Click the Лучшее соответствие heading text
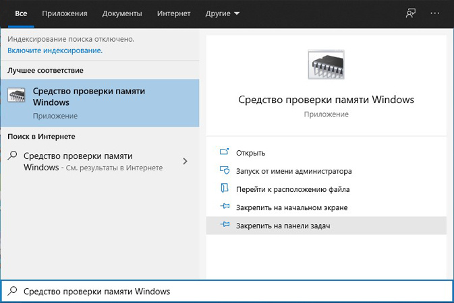Screen dimensions: 454x303 coord(45,71)
